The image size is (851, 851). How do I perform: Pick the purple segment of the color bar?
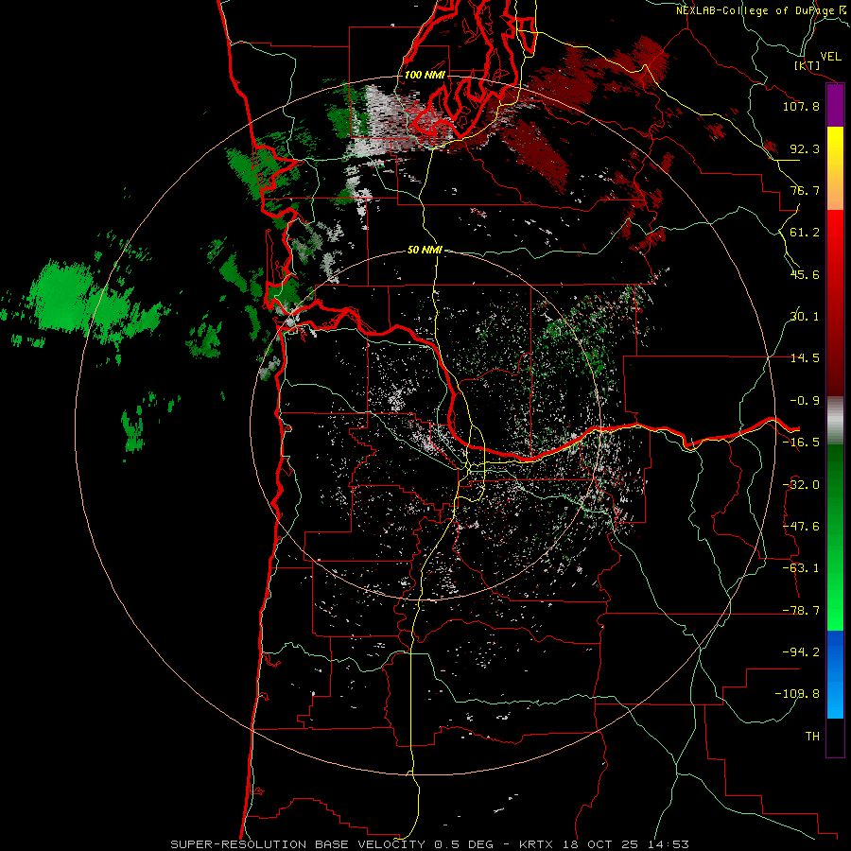(835, 105)
